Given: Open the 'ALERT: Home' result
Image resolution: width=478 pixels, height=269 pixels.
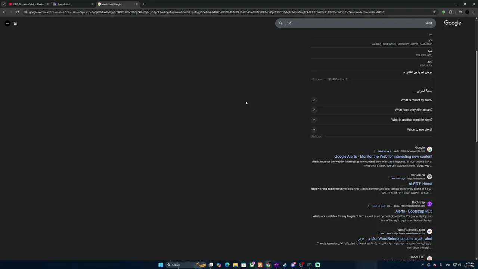Looking at the screenshot, I should [x=420, y=184].
